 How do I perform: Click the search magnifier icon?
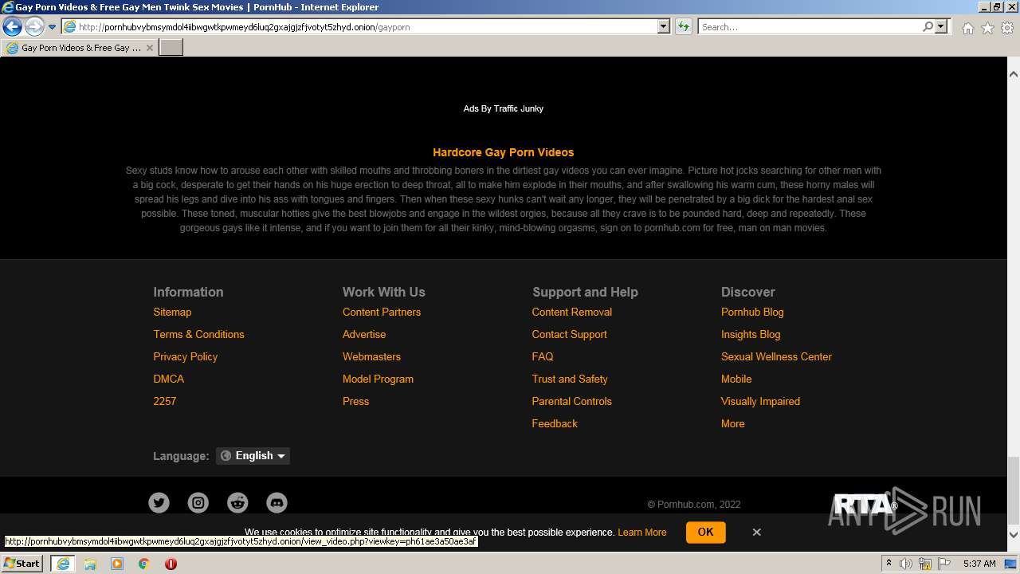coord(928,27)
